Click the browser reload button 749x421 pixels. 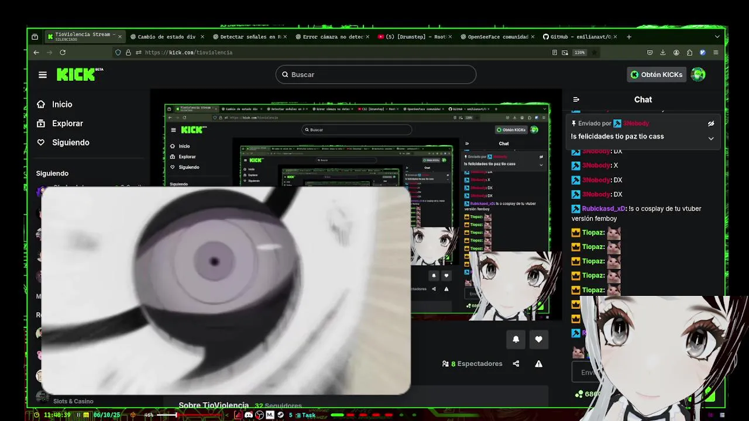63,53
